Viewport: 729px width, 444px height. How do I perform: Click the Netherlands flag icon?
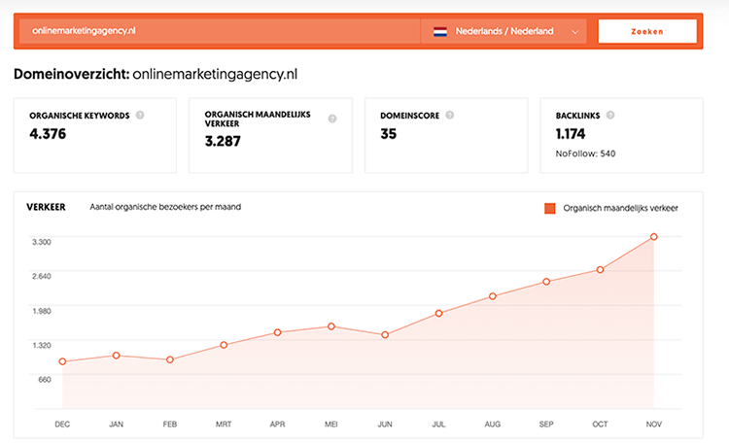pyautogui.click(x=440, y=31)
